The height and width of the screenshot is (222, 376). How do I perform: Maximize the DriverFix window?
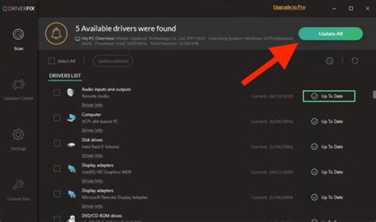[351, 8]
